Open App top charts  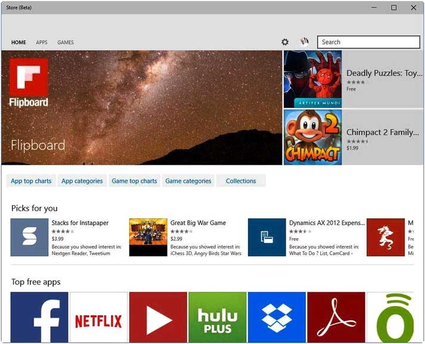coord(31,181)
